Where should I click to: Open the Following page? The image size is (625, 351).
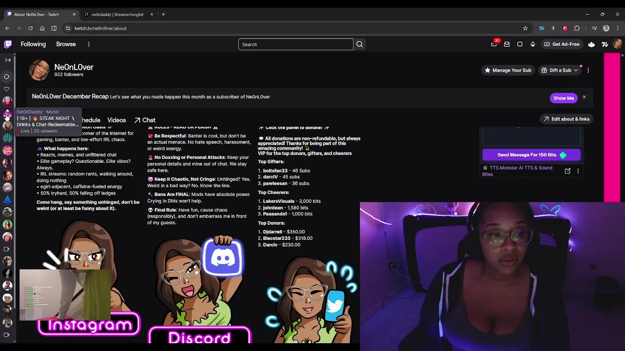coord(33,44)
